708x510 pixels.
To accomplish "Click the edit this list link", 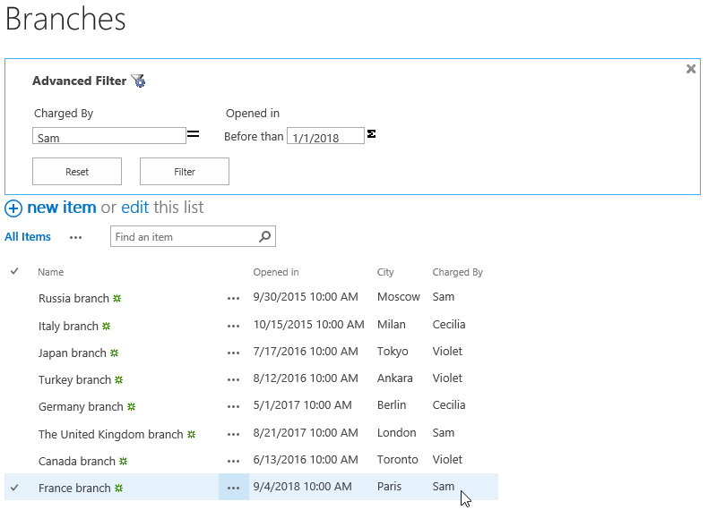I will [x=134, y=208].
